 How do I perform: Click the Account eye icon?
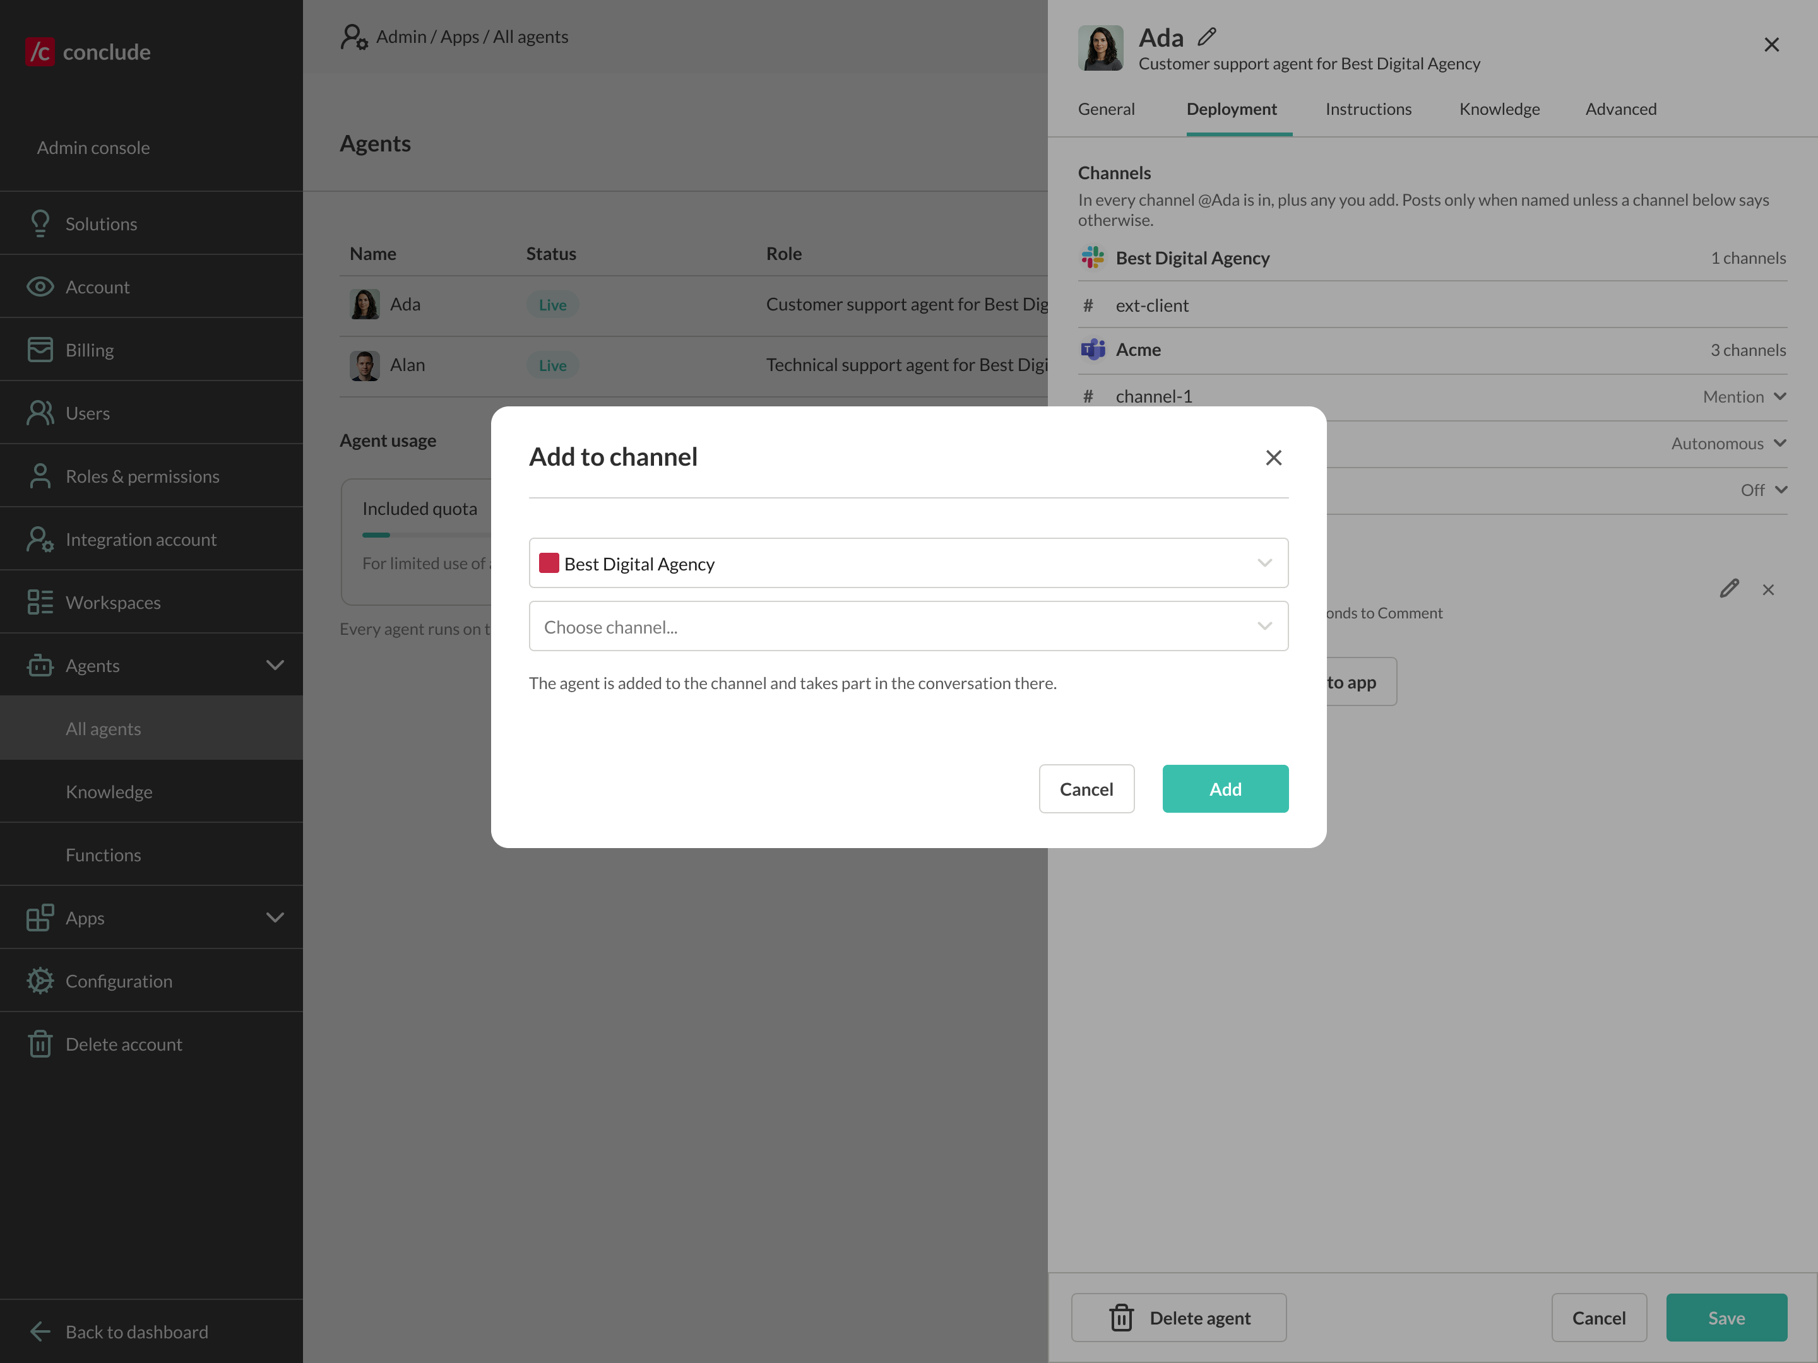click(39, 286)
